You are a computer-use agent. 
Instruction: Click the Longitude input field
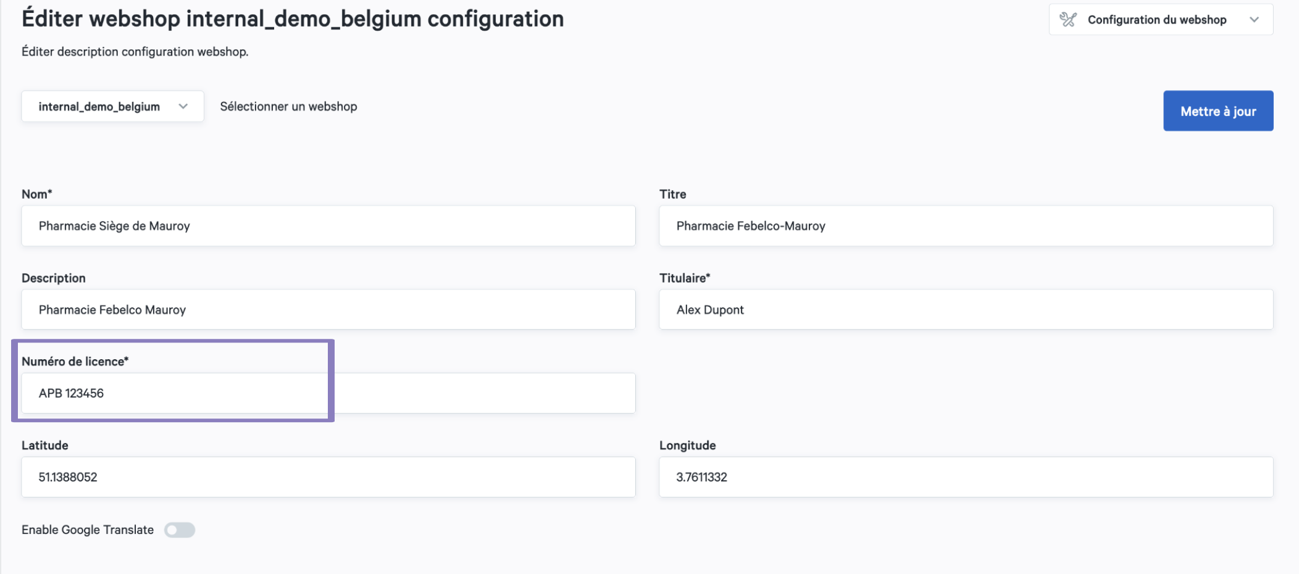tap(966, 477)
